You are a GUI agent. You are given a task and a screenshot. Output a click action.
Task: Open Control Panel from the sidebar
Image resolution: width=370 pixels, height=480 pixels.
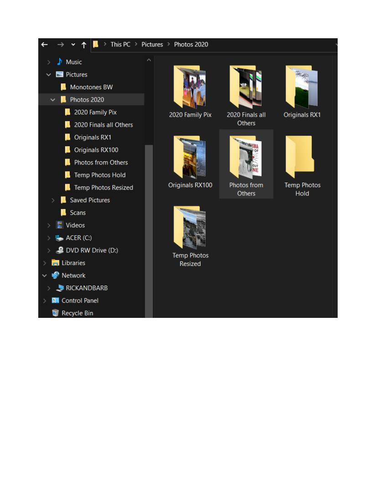[80, 301]
